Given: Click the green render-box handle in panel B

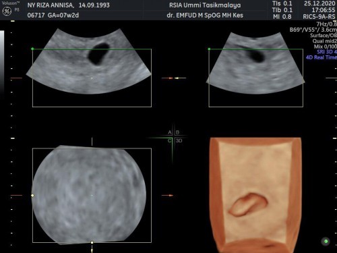Looking at the screenshot, I should [x=209, y=49].
